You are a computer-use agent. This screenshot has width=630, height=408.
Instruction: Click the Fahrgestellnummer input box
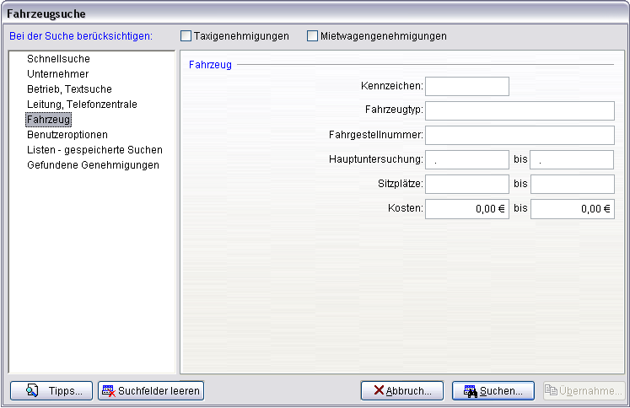pyautogui.click(x=520, y=135)
